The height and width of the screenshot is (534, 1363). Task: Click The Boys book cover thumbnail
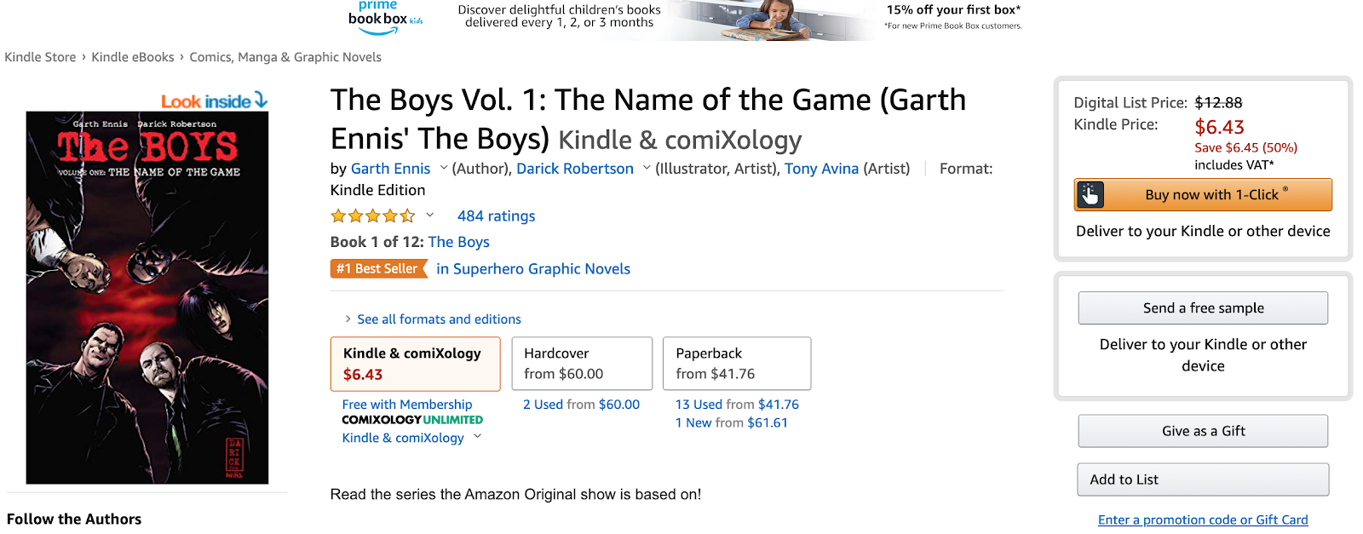pos(147,298)
